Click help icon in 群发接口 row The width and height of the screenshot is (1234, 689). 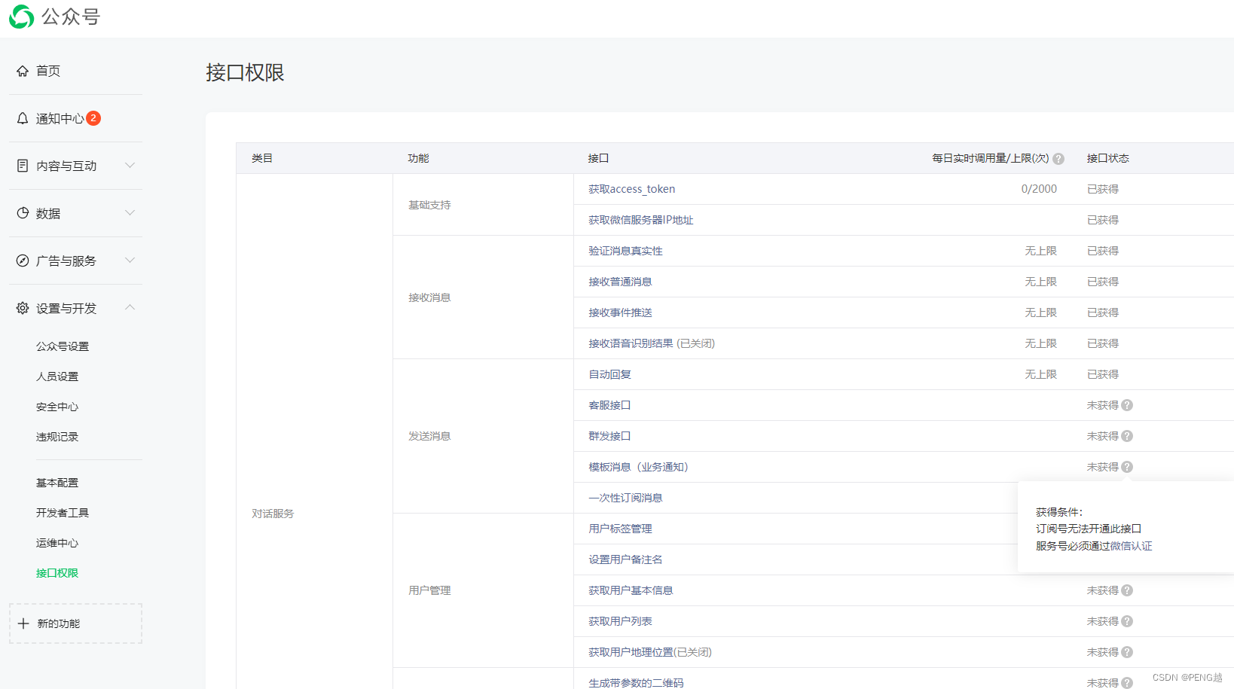point(1127,436)
